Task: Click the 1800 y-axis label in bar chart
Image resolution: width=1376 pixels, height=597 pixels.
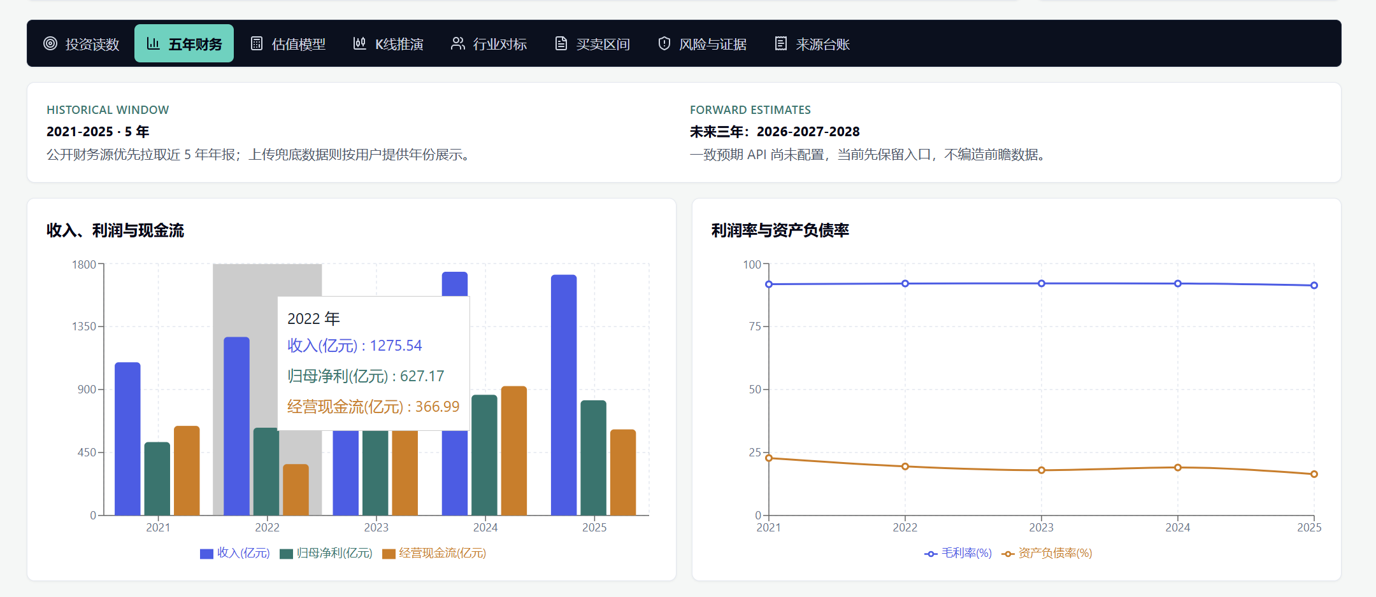Action: (84, 265)
